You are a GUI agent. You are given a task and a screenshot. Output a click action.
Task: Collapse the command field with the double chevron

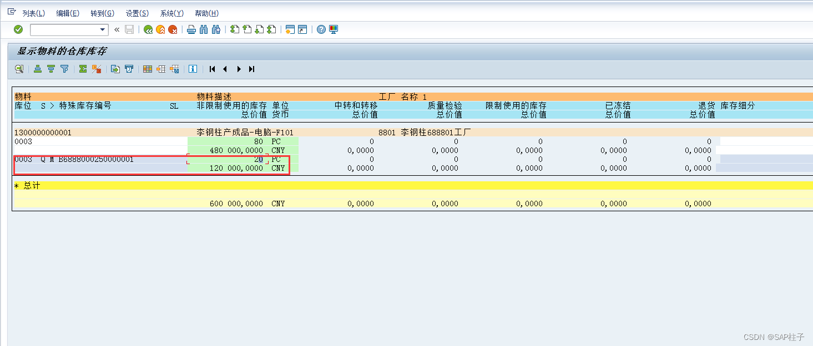tap(117, 29)
